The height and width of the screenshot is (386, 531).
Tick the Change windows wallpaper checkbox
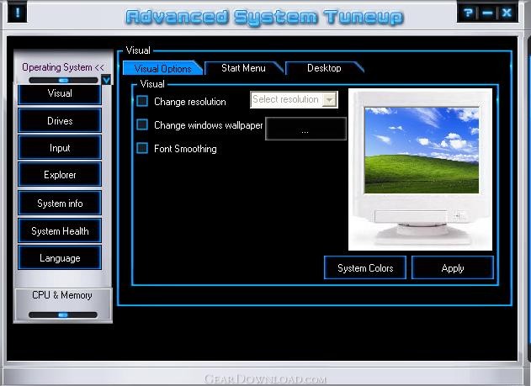[142, 125]
